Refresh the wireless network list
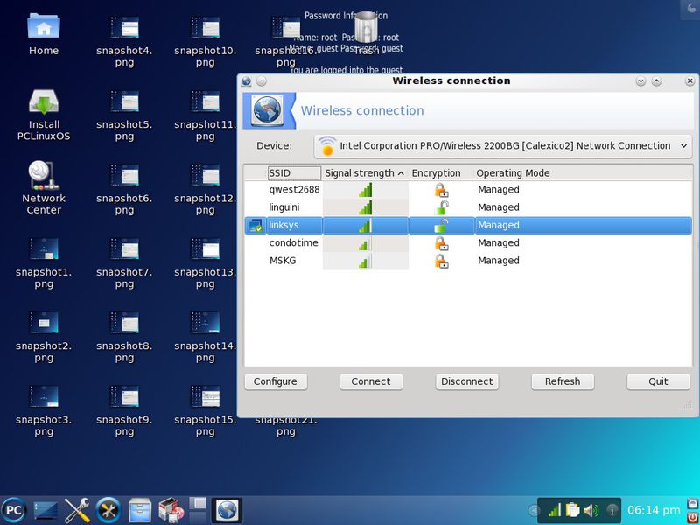The width and height of the screenshot is (700, 525). point(563,381)
